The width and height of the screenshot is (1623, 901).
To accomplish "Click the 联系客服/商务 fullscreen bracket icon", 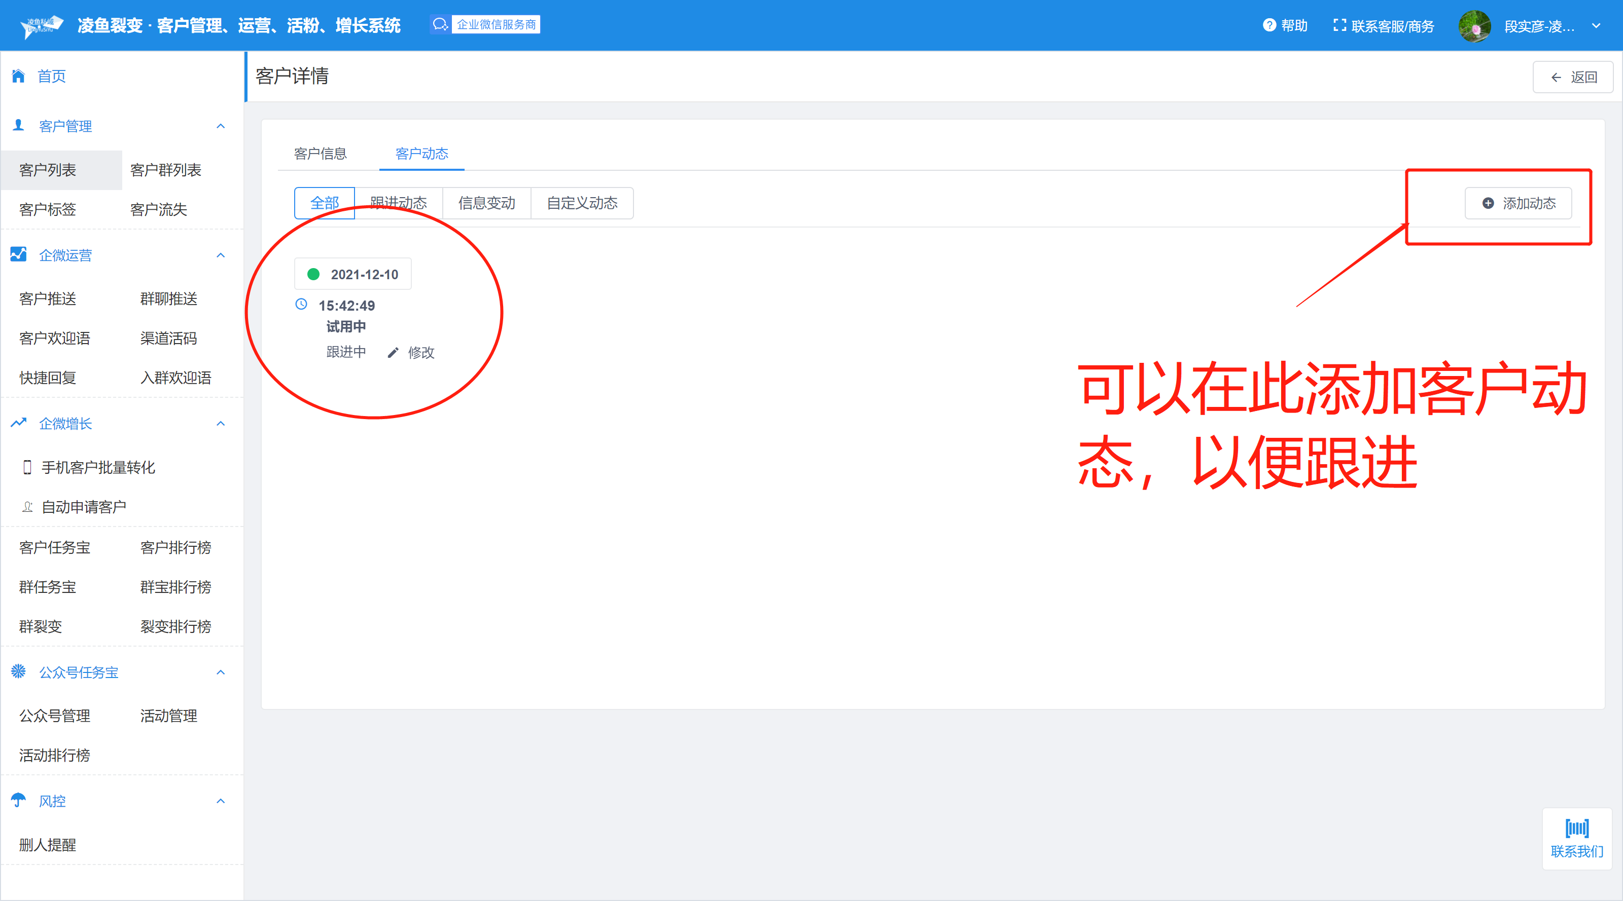I will pyautogui.click(x=1339, y=25).
